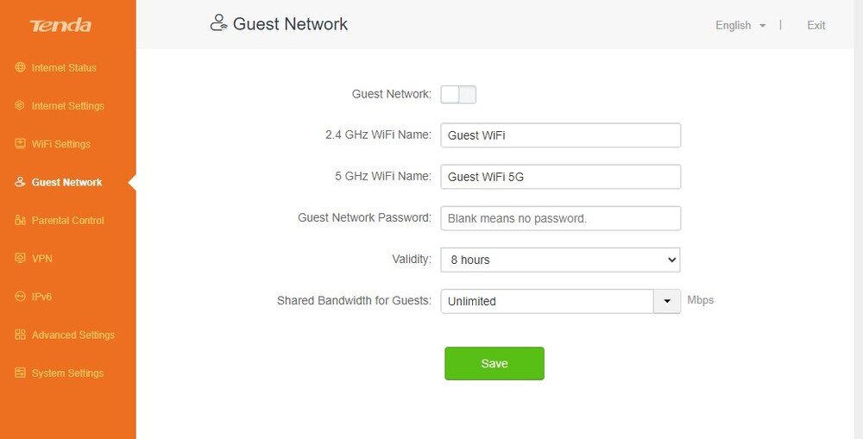Click the Exit link
This screenshot has width=863, height=439.
point(816,25)
